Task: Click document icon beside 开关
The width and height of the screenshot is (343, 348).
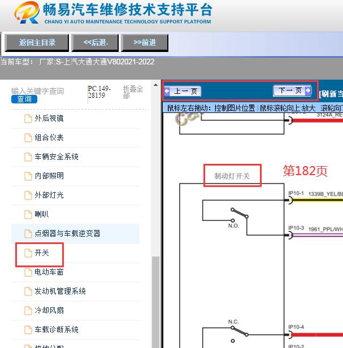Action: (28, 253)
